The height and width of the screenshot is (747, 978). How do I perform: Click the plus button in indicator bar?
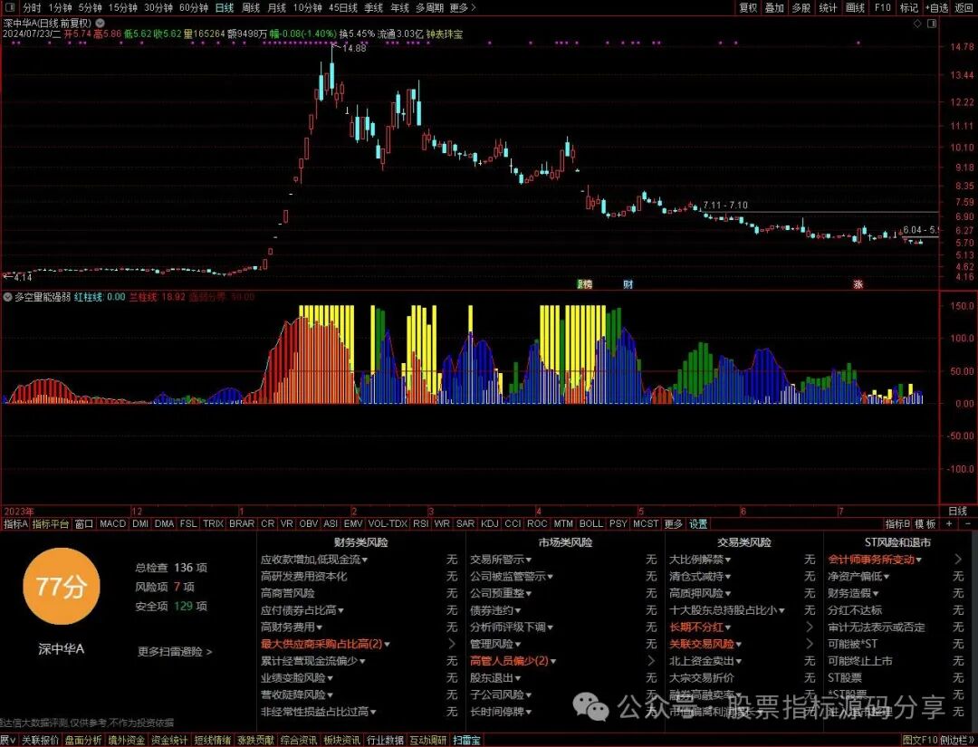point(949,523)
